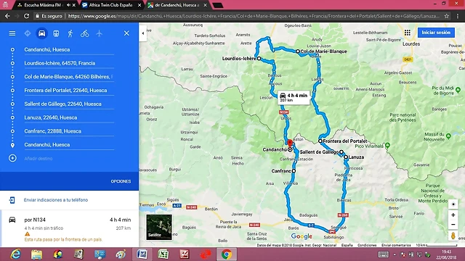
Task: Edit the Frontera del Portalet stop
Action: (x=69, y=91)
